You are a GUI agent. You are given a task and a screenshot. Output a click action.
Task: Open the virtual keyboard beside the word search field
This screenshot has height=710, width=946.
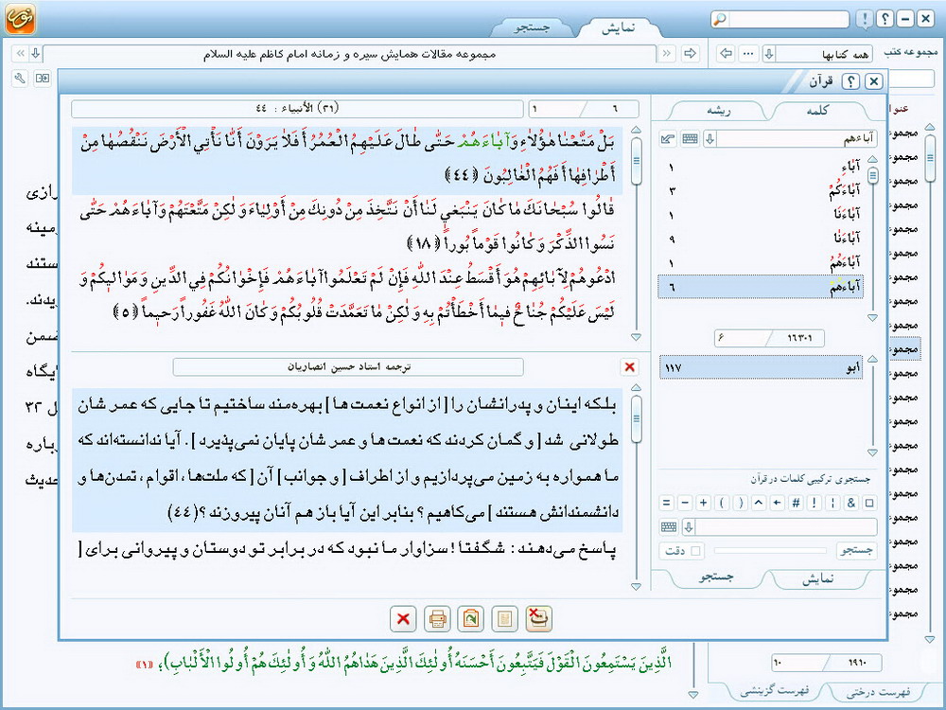(x=690, y=139)
